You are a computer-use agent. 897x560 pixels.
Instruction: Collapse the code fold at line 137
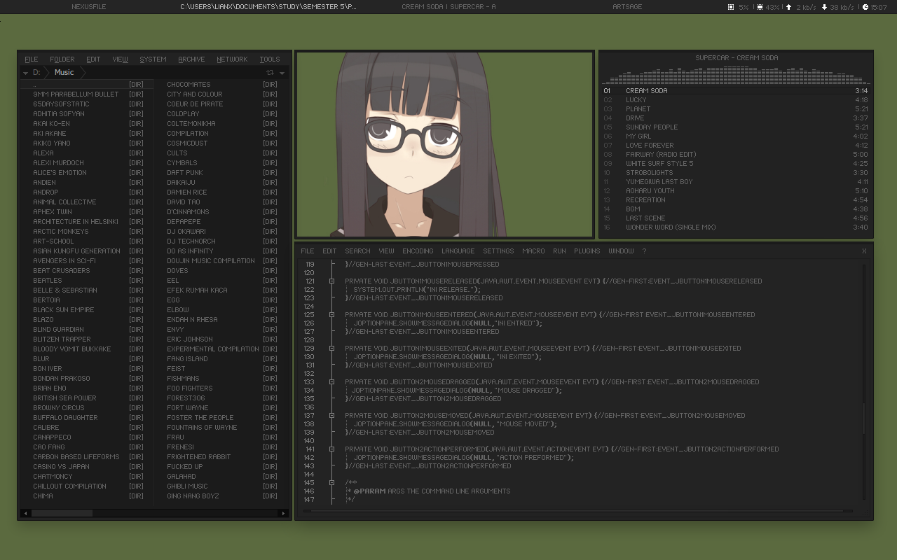pos(331,415)
